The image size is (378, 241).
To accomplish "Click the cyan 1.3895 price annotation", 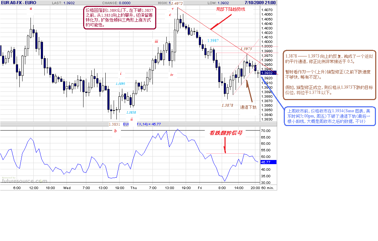I will [x=120, y=84].
